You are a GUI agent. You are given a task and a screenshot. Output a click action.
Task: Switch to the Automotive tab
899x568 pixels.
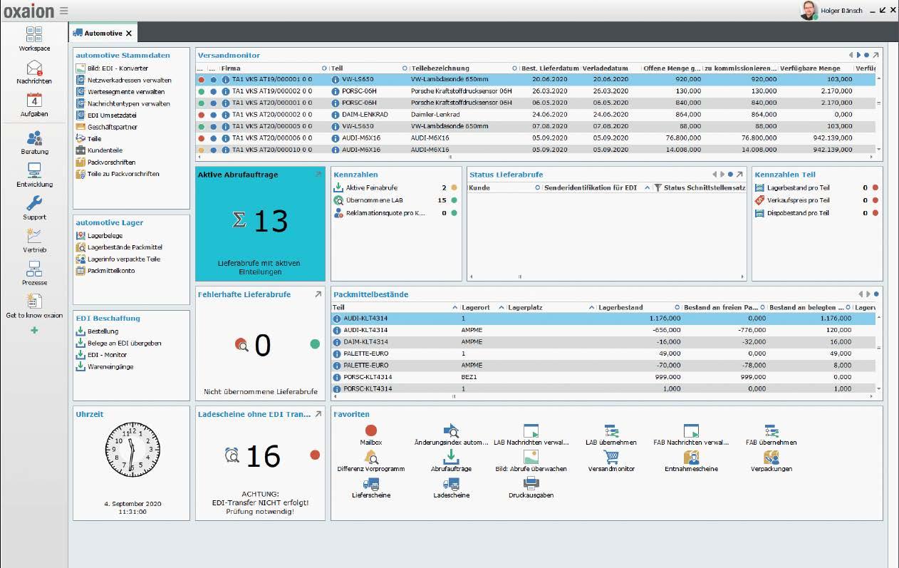[x=103, y=33]
